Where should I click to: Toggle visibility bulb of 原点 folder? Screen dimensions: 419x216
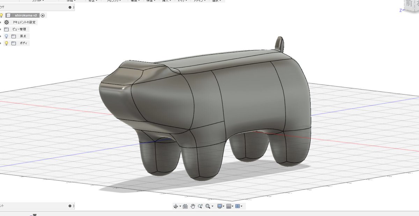click(6, 36)
